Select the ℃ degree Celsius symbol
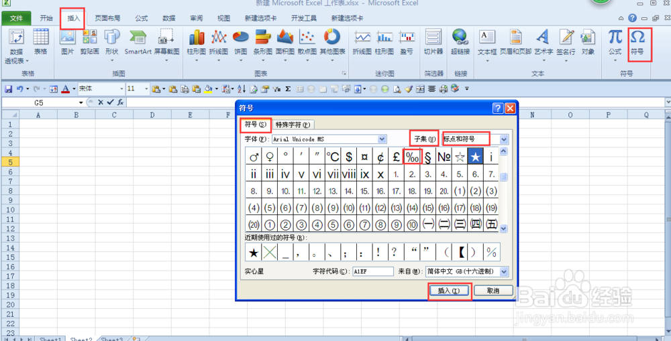The width and height of the screenshot is (671, 341). (333, 157)
